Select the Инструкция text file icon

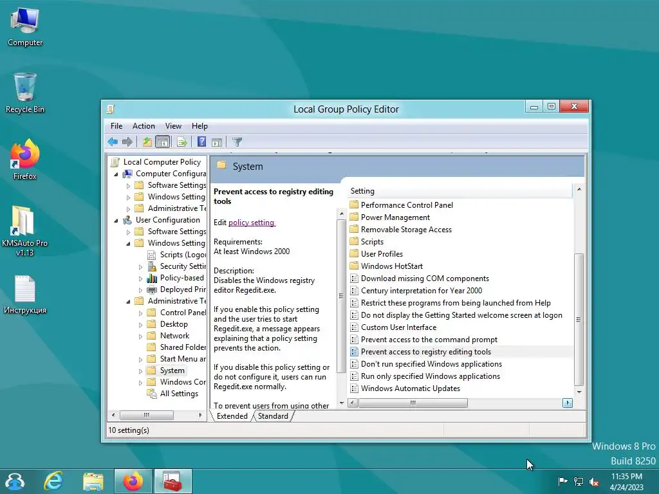(x=25, y=295)
